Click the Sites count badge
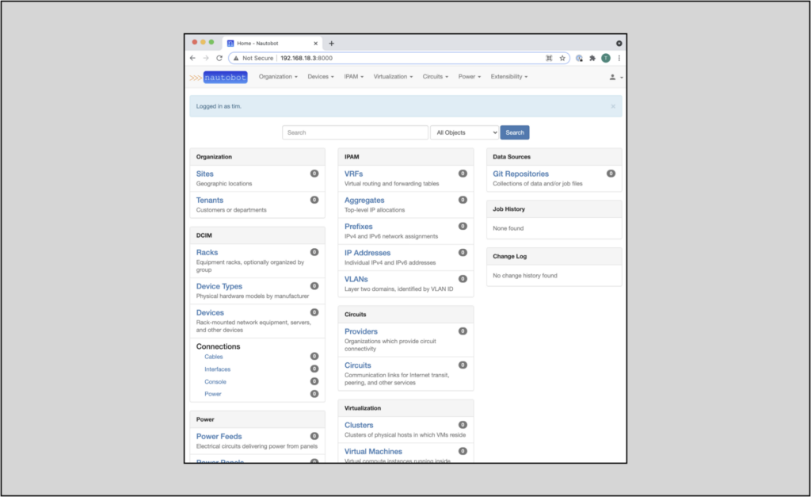 (x=314, y=174)
